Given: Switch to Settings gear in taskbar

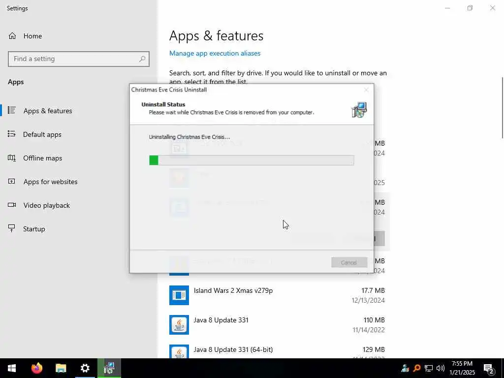Looking at the screenshot, I should (x=85, y=368).
